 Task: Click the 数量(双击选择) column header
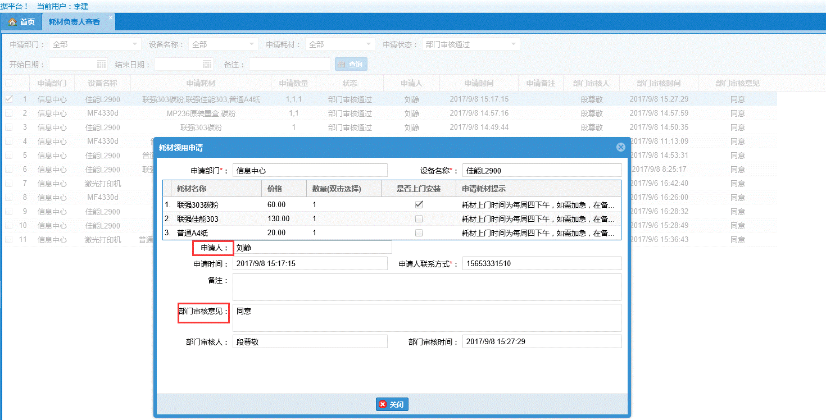[344, 189]
